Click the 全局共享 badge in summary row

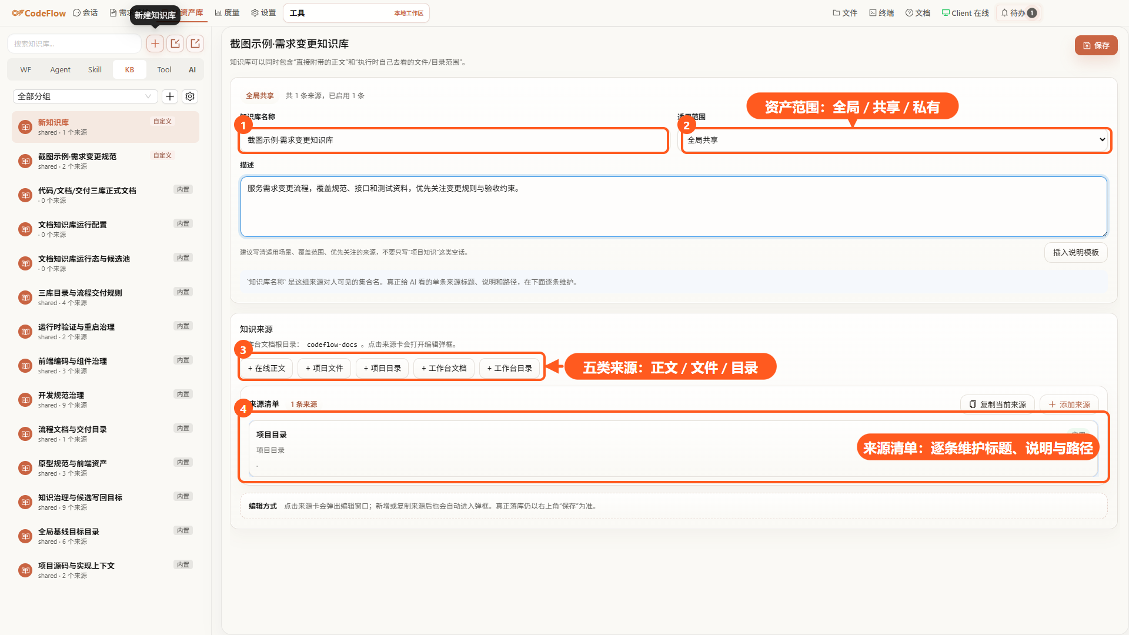(x=260, y=95)
